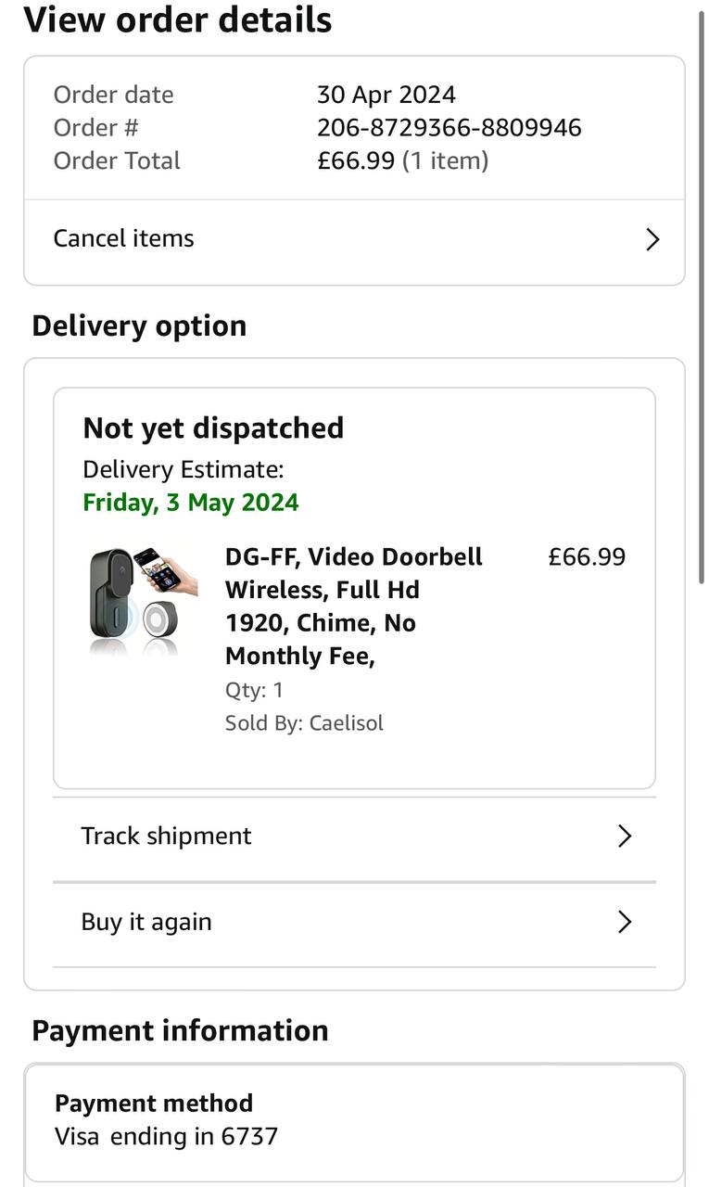
Task: Open the DG-FF Video Doorbell product title
Action: [354, 606]
